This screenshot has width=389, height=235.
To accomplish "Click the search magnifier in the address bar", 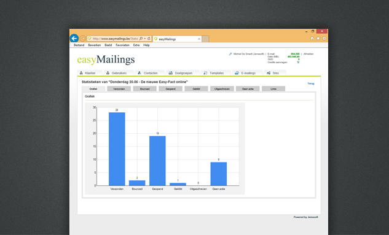I will pyautogui.click(x=141, y=39).
